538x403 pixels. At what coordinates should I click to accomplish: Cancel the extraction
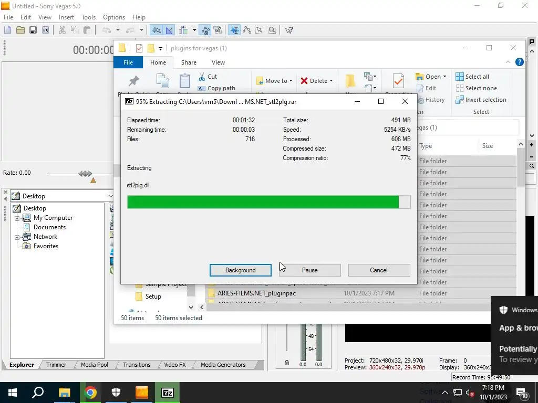(379, 270)
